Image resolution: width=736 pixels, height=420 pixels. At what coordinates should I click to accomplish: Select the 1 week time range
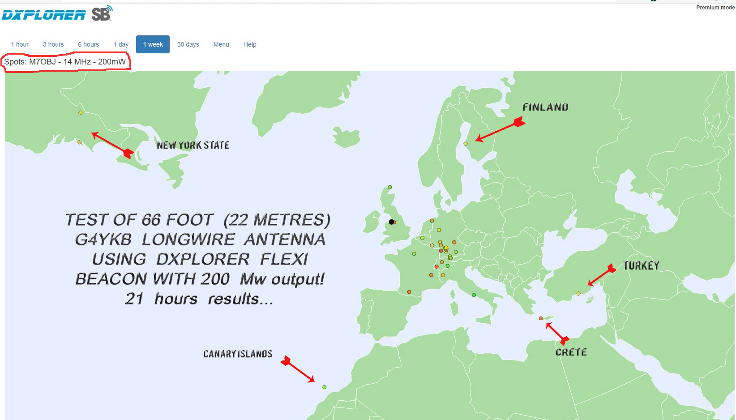click(x=153, y=44)
